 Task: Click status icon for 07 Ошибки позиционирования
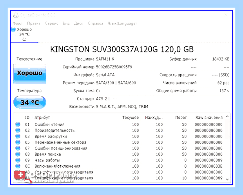pos(18,148)
